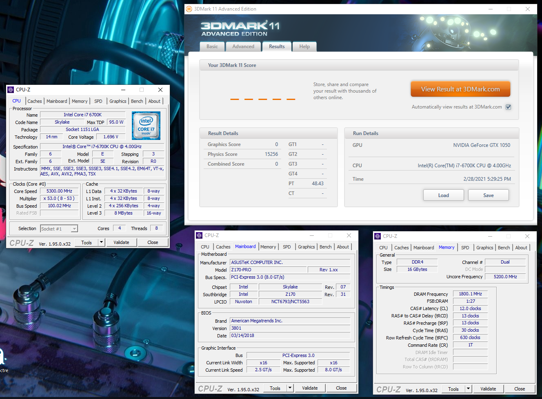Screen dimensions: 542x399
Task: Click Close button in CPU-Z mainboard window
Action: pos(341,388)
